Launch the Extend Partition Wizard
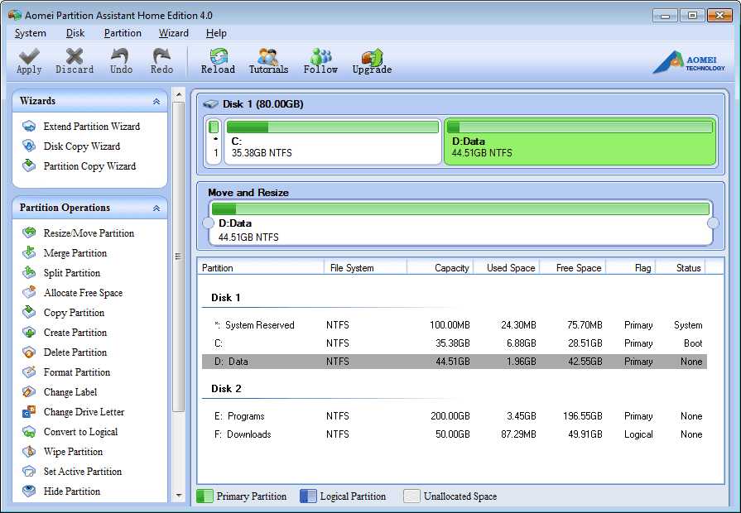This screenshot has height=513, width=741. (x=91, y=127)
